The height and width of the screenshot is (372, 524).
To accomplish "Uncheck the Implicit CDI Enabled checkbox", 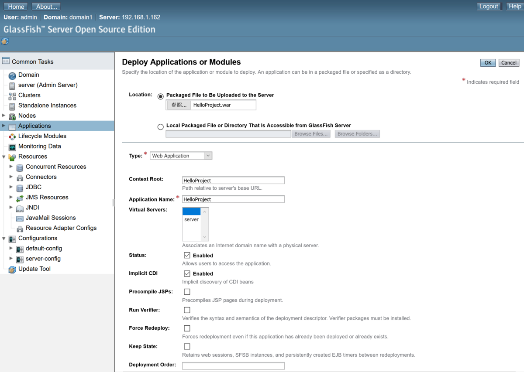I will 187,273.
